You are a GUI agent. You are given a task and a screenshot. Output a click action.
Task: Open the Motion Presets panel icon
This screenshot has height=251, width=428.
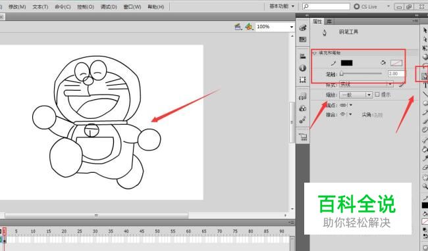pos(303,120)
